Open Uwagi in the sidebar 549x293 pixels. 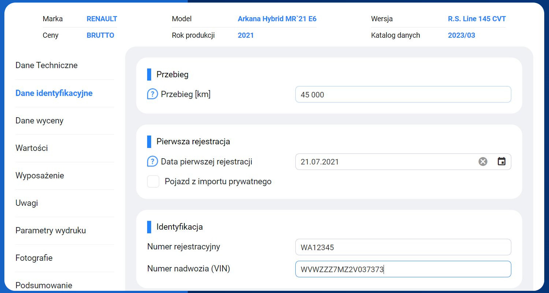tap(27, 203)
